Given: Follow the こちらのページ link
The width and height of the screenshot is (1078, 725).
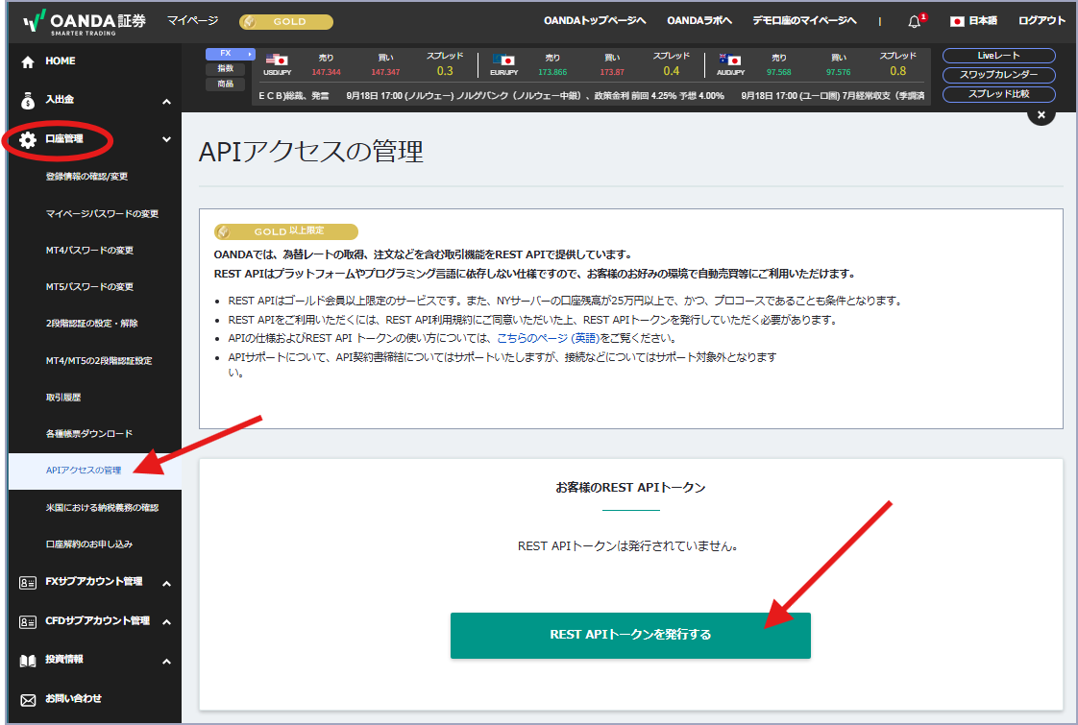Looking at the screenshot, I should click(531, 338).
